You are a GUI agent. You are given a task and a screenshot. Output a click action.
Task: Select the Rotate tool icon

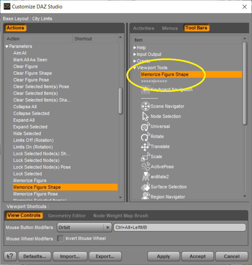point(145,137)
